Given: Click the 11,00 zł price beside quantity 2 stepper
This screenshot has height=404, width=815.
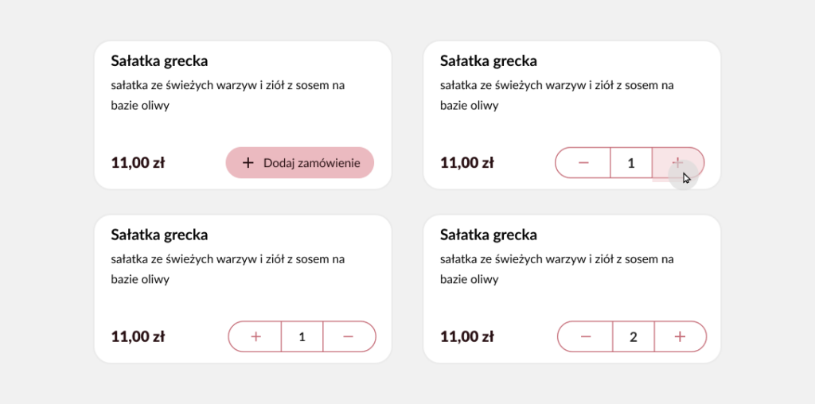Looking at the screenshot, I should click(x=467, y=337).
